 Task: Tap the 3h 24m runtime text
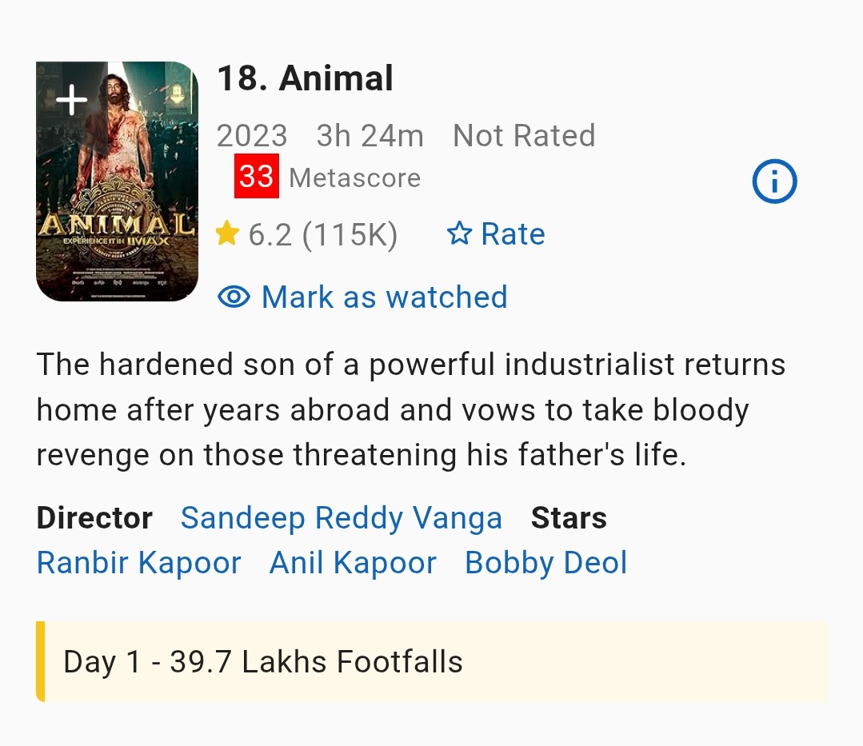pyautogui.click(x=370, y=136)
